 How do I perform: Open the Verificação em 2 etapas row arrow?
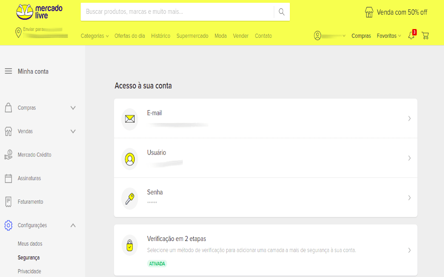pyautogui.click(x=409, y=250)
